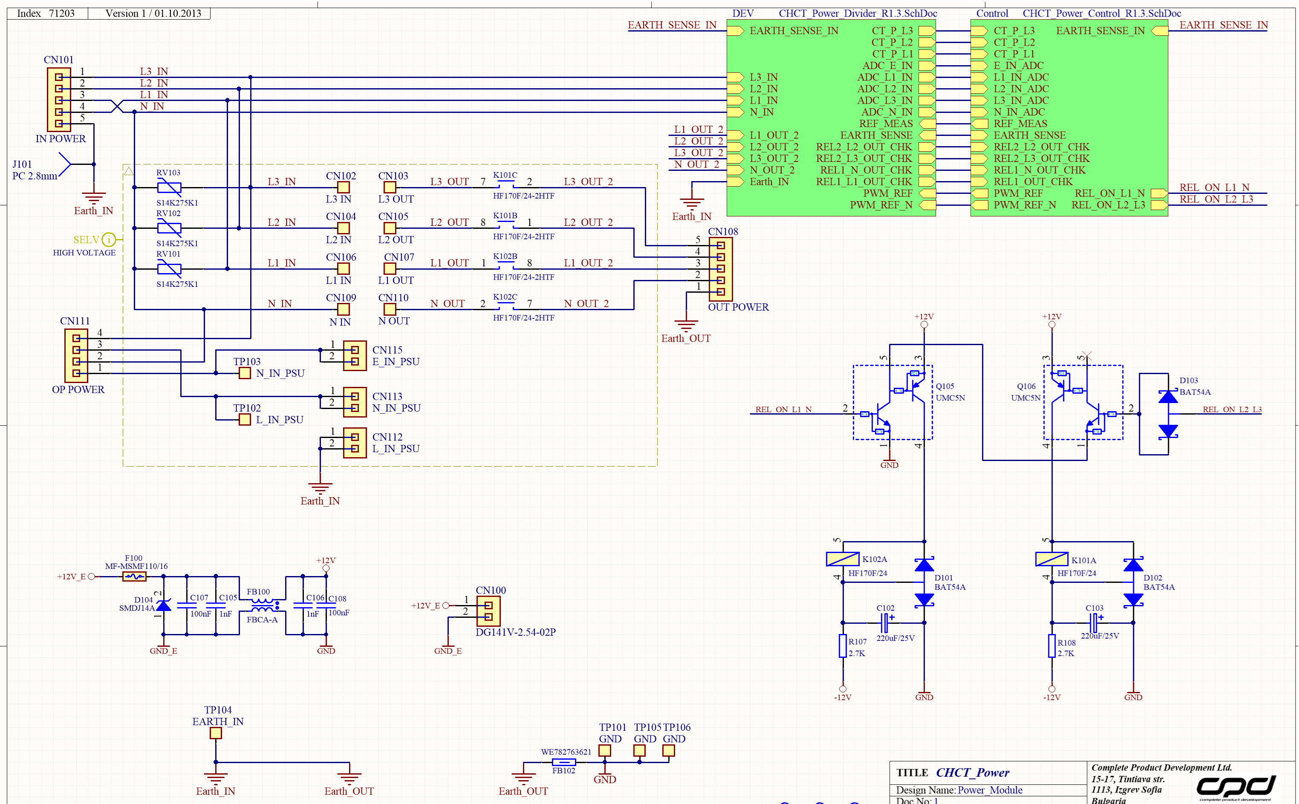Image resolution: width=1299 pixels, height=804 pixels.
Task: Click the 'N_OUT_2' net label near K102C
Action: pos(586,304)
